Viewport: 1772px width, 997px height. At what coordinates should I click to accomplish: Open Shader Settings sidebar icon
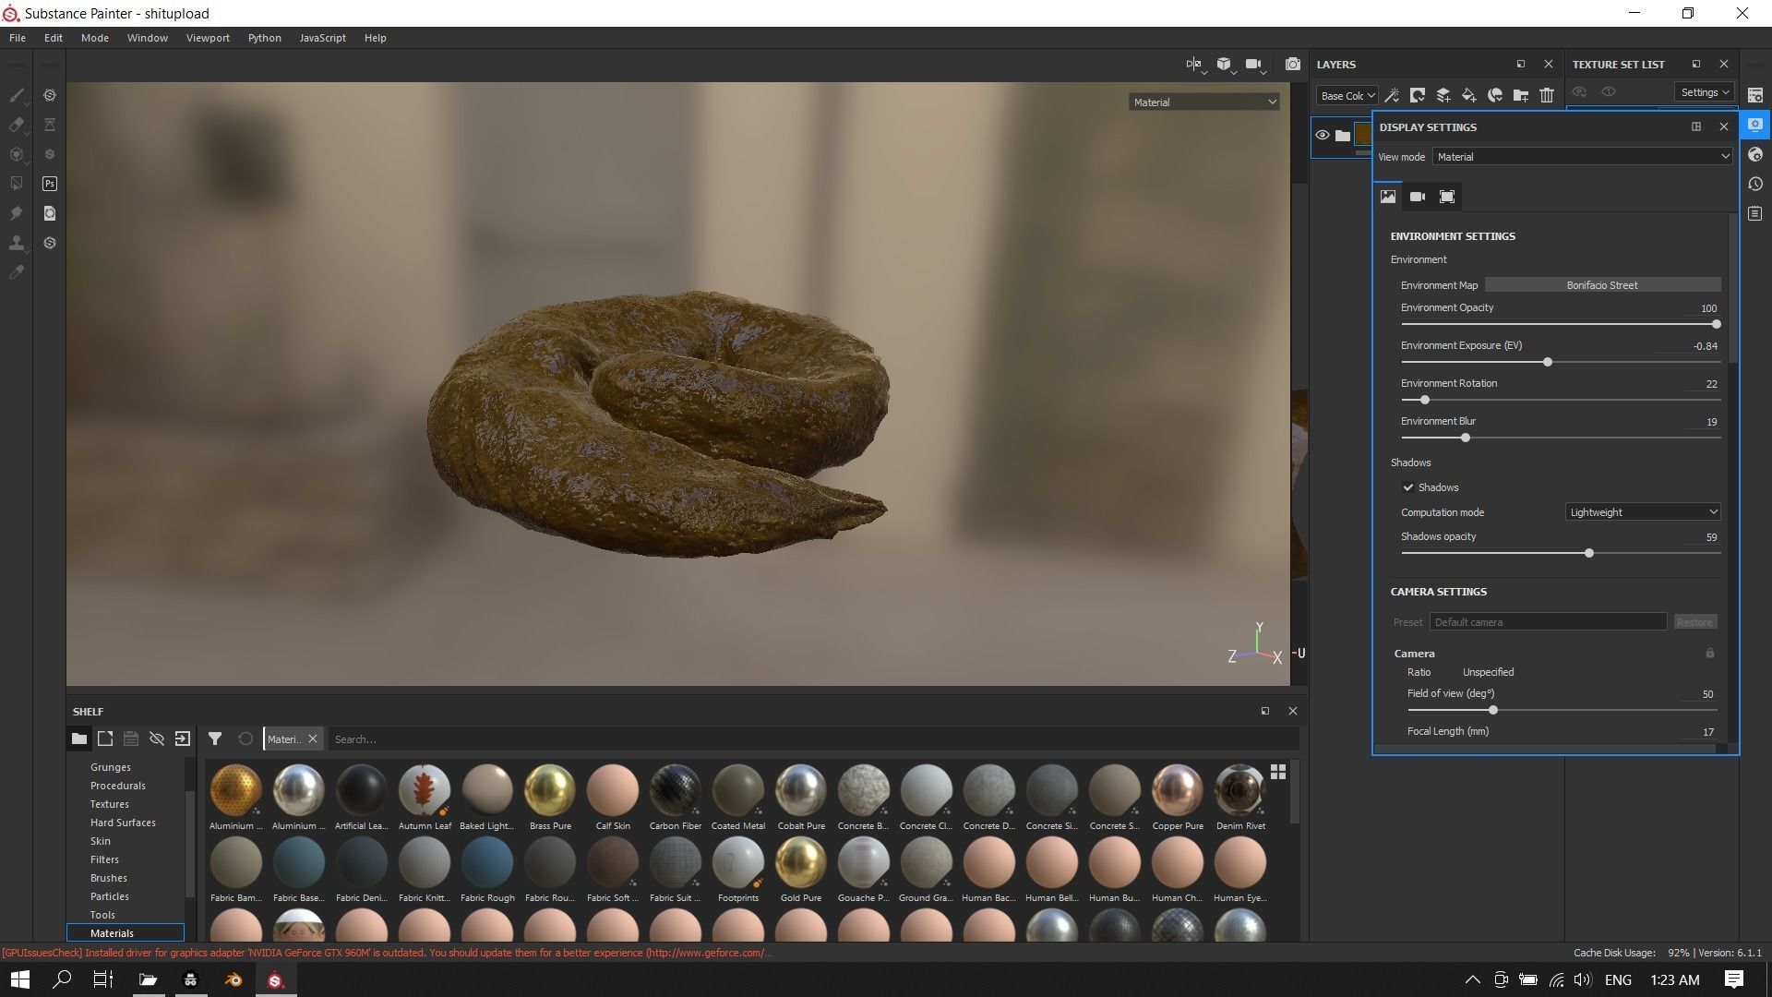(1755, 154)
